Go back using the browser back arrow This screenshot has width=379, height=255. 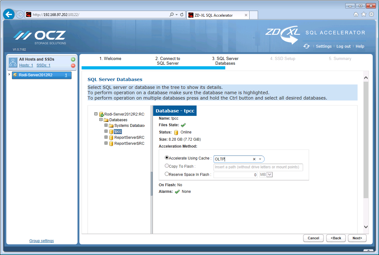[9, 15]
